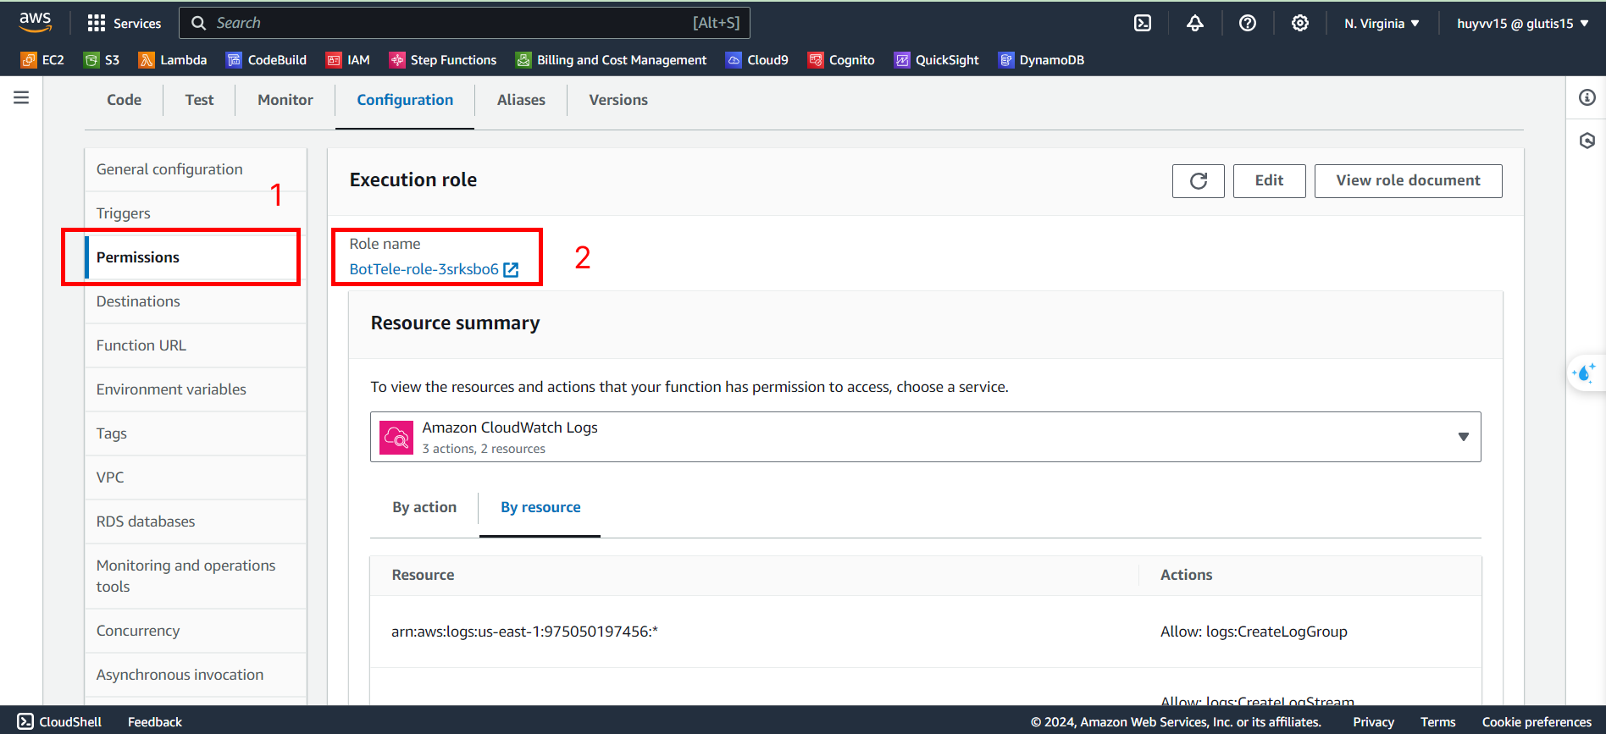Open S3 favorite shortcut
1606x734 pixels.
click(x=102, y=60)
